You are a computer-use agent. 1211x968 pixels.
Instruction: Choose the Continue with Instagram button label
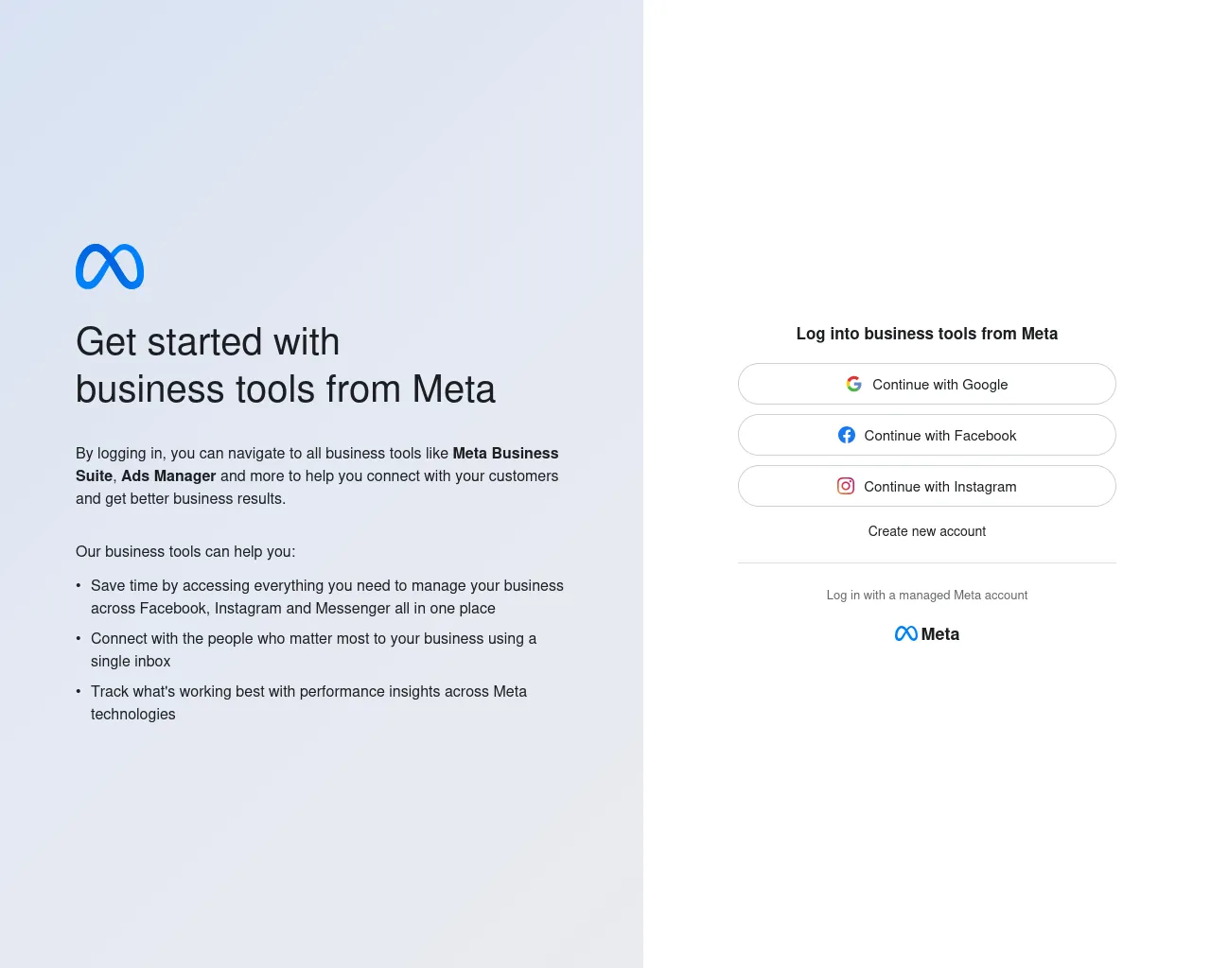(940, 487)
